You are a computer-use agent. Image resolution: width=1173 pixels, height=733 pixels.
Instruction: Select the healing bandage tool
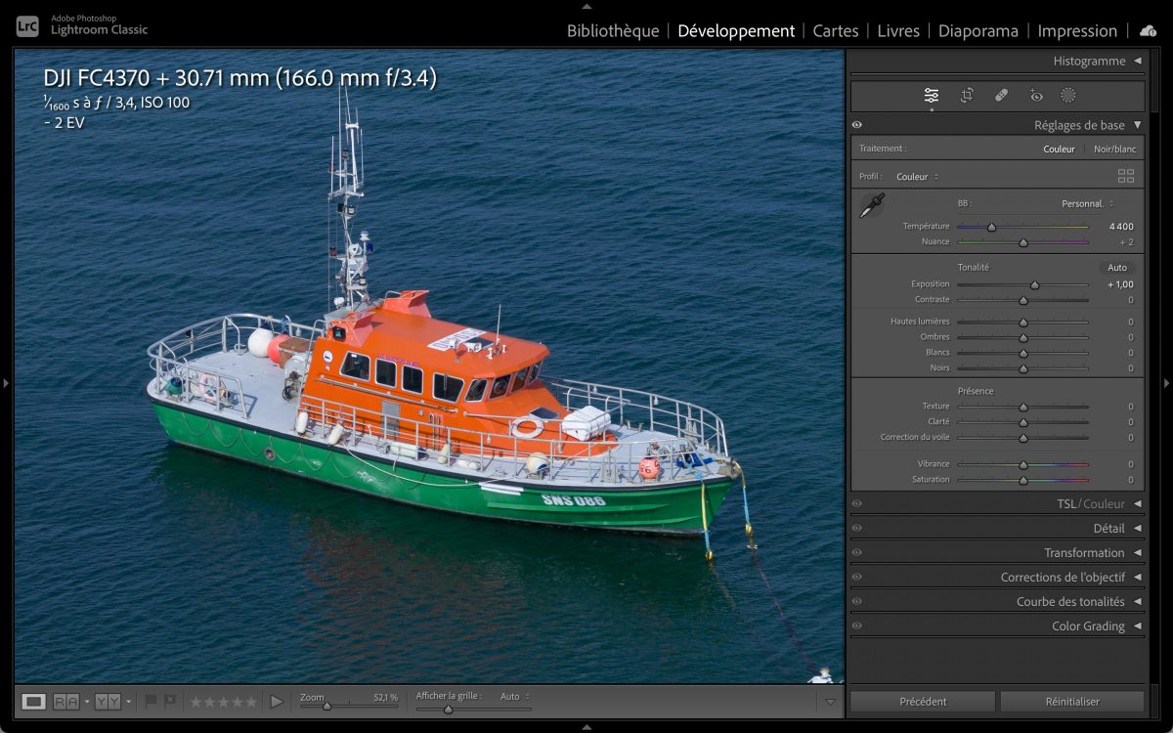(1001, 96)
